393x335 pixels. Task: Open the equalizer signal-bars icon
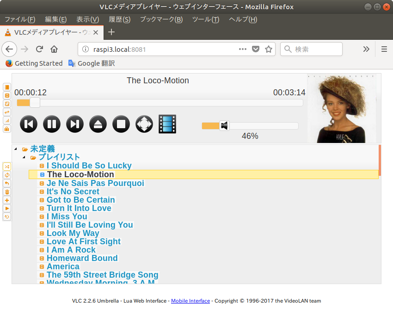click(7, 121)
